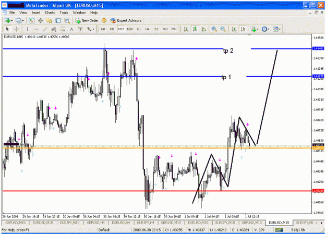Switch to the GBPUSD,H4 chart tab
Image resolution: width=326 pixels, height=234 pixels.
point(95,223)
